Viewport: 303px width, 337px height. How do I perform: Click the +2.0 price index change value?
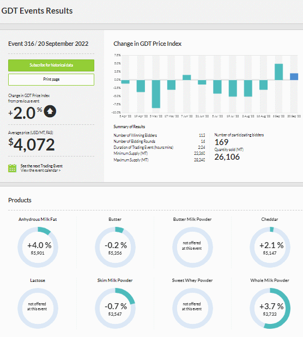click(25, 113)
